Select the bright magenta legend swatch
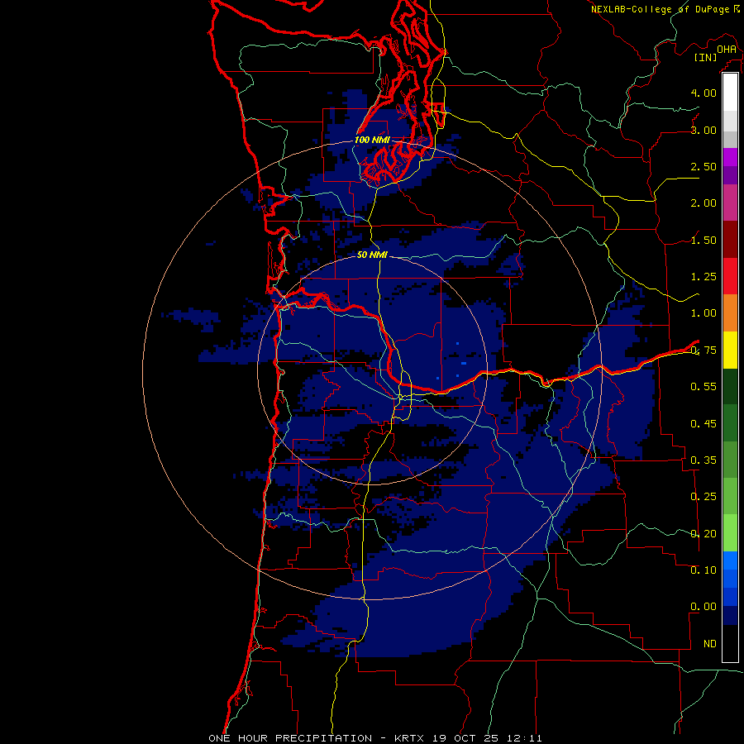This screenshot has height=744, width=744. pos(730,157)
